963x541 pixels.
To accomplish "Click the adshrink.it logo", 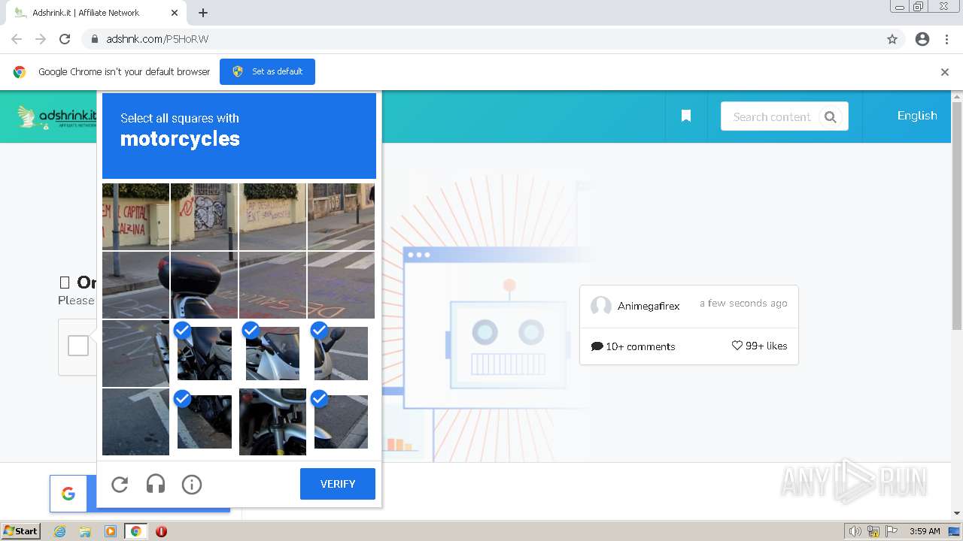I will click(56, 116).
